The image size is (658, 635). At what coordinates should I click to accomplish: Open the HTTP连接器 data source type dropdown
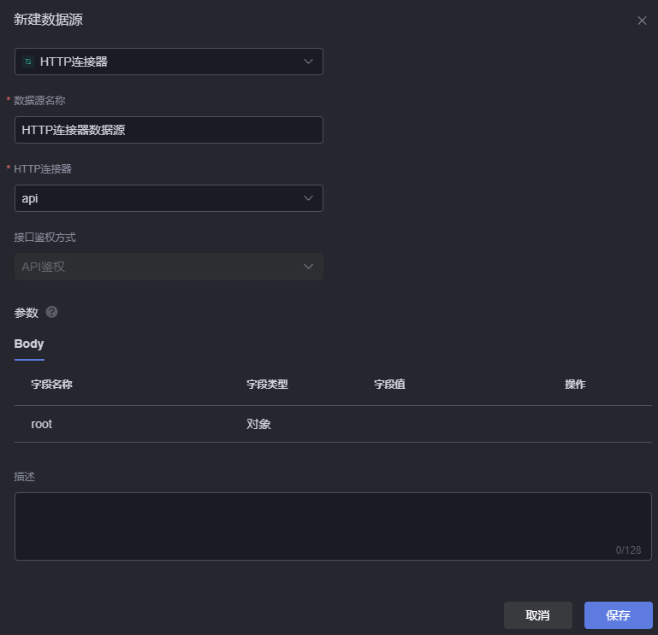169,62
